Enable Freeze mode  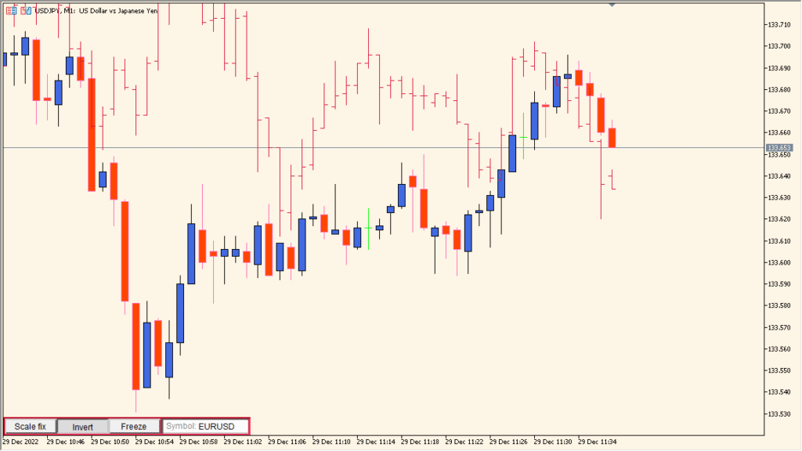click(134, 426)
